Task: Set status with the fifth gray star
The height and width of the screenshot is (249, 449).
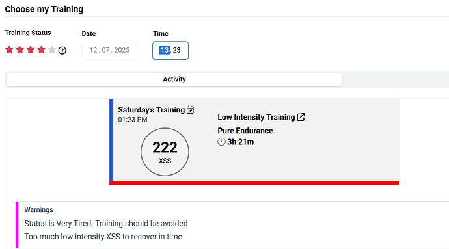Action: coord(52,50)
